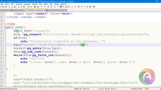Open the Plugins menu
The width and height of the screenshot is (161, 90).
57,4
